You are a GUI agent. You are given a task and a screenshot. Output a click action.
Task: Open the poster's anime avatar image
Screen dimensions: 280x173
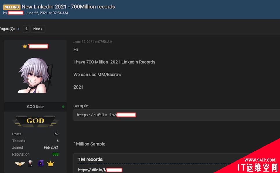(x=36, y=75)
